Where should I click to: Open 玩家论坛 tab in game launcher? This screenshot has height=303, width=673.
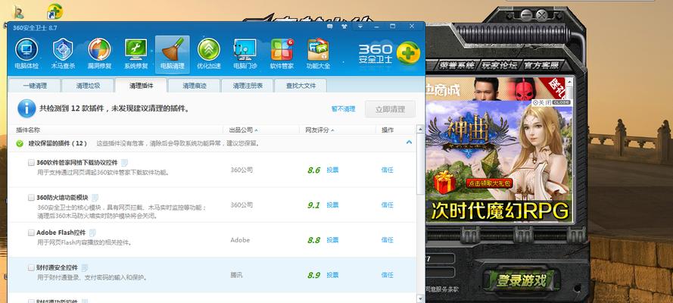[x=499, y=65]
